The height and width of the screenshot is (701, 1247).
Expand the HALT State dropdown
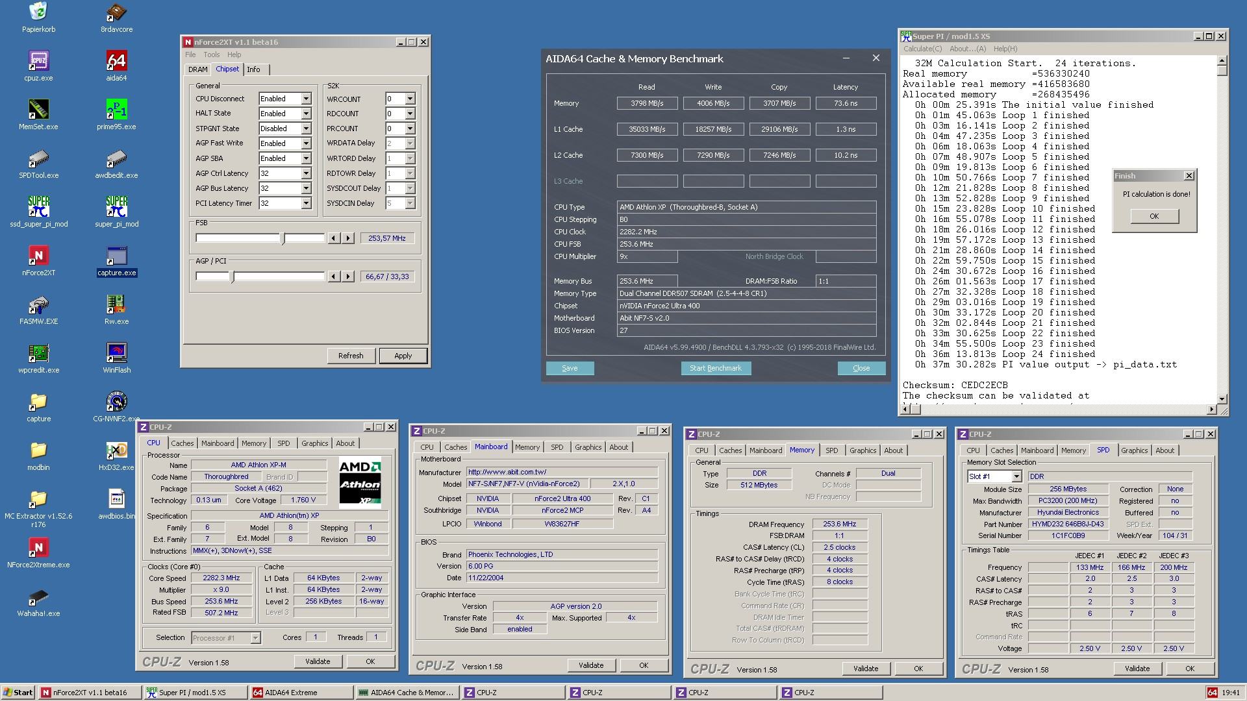click(x=306, y=114)
